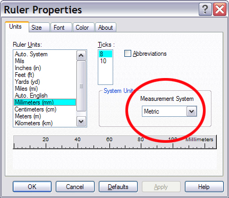Select Kilometers (km) unit
Screen dimensions: 229x198
click(45, 123)
